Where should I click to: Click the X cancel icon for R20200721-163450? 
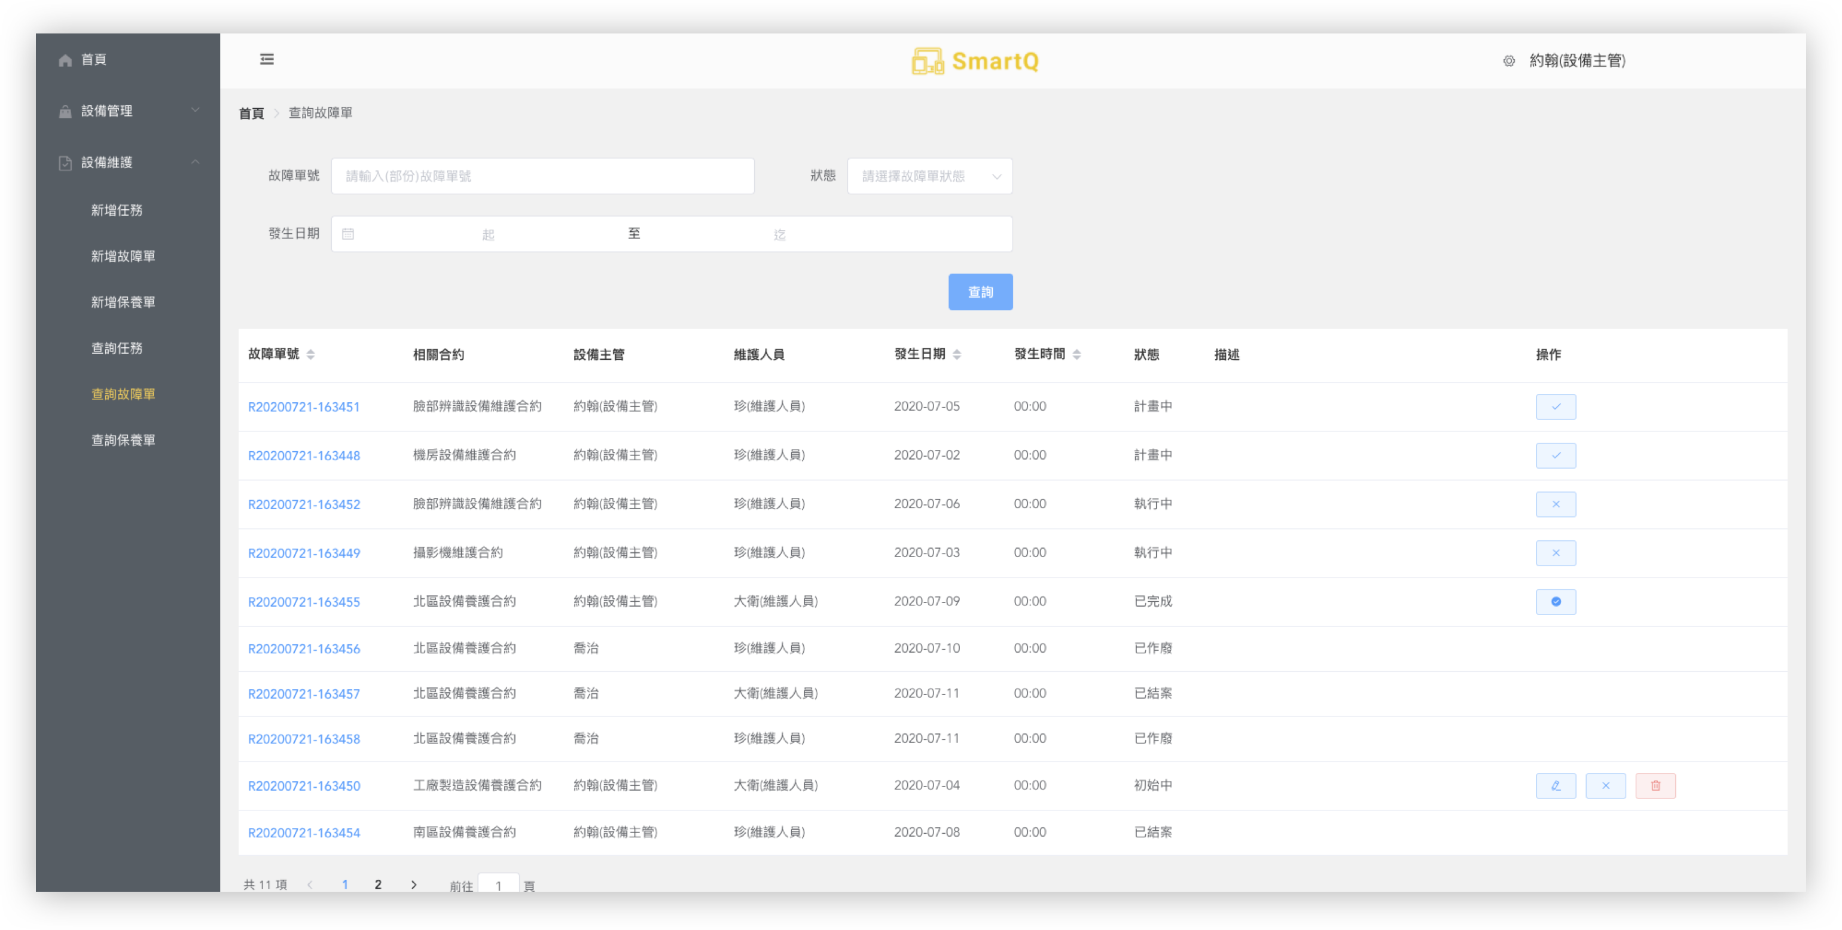coord(1605,785)
